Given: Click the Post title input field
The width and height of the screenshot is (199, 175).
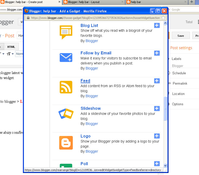Looking at the screenshot, I should pos(20,36).
